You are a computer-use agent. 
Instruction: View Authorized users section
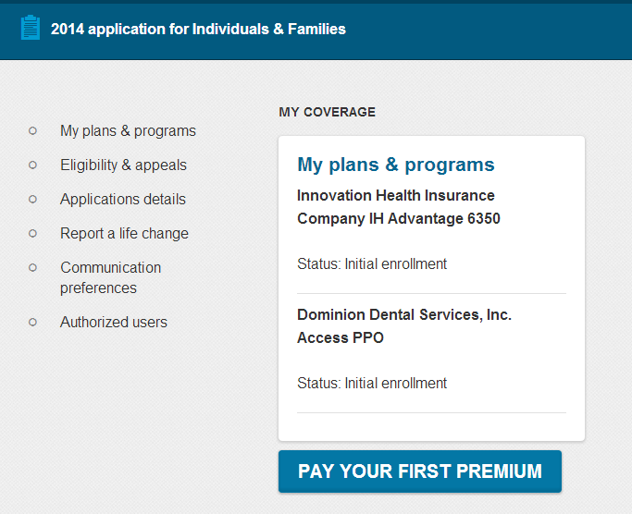coord(114,323)
